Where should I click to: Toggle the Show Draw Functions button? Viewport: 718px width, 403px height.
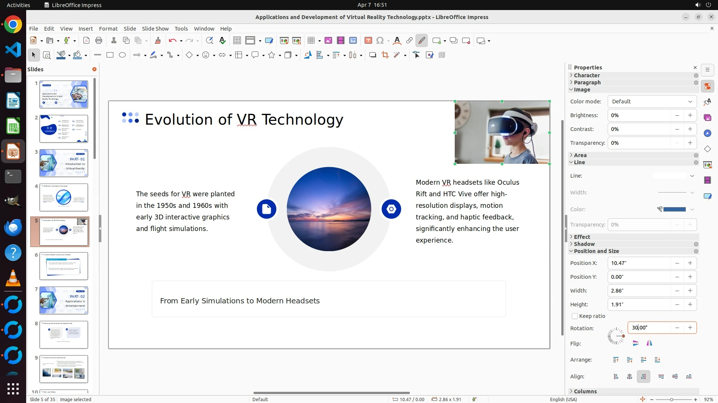click(421, 41)
